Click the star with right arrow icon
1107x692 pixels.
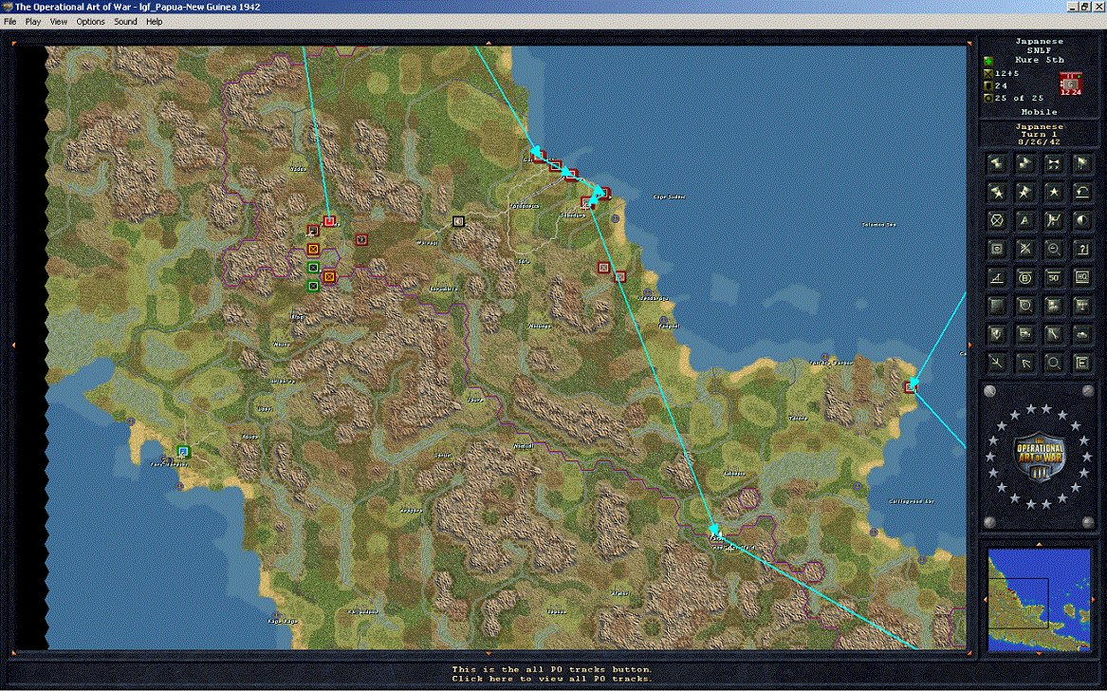tap(1025, 192)
